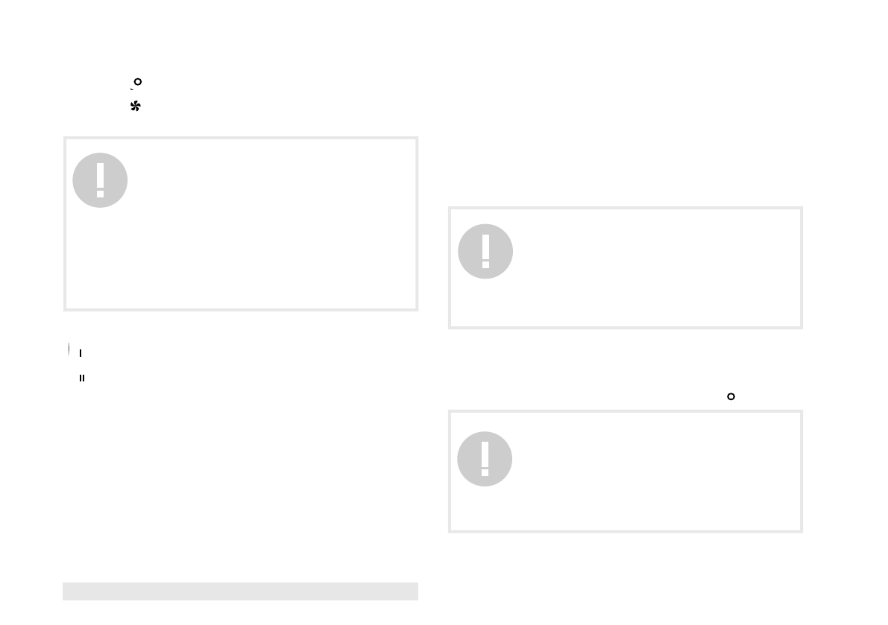Click inside the large left warning box
This screenshot has height=625, width=888.
point(261,238)
